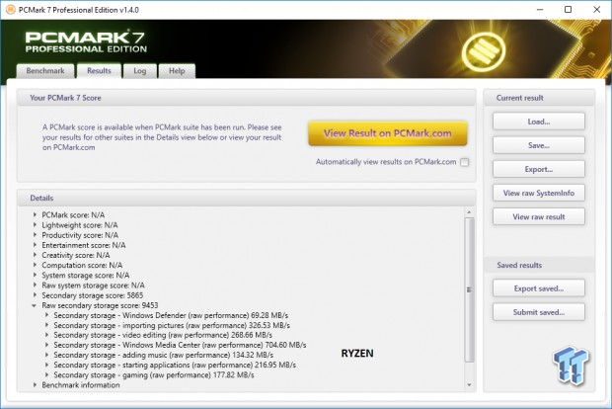Click the PCMark 7 app icon in title bar

click(x=11, y=9)
